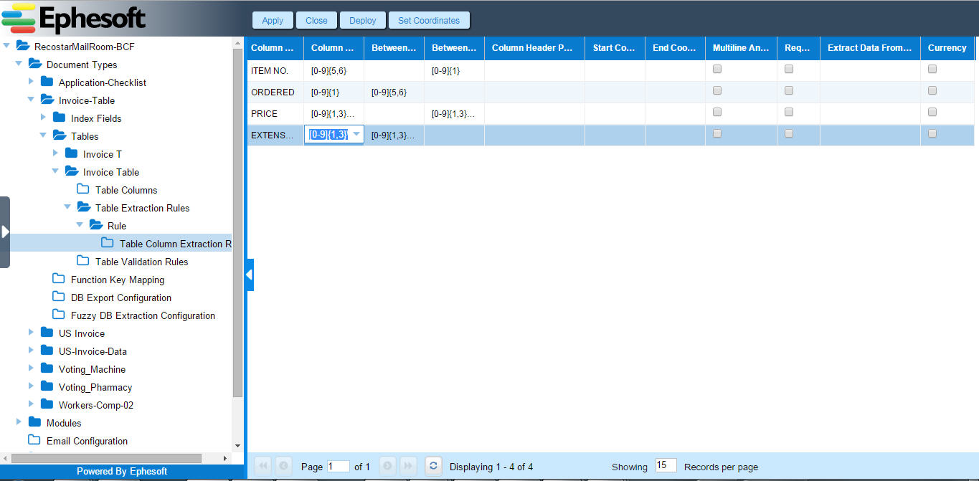Toggle Required checkbox for EXTENS row
Image resolution: width=979 pixels, height=481 pixels.
tap(789, 134)
